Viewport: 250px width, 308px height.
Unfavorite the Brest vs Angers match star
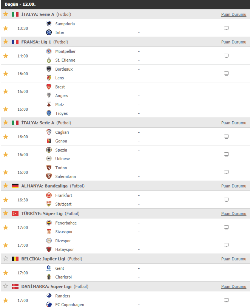pyautogui.click(x=6, y=91)
